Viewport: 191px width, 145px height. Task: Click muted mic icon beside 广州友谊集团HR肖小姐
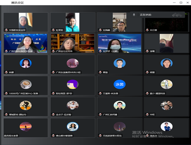point(53,72)
